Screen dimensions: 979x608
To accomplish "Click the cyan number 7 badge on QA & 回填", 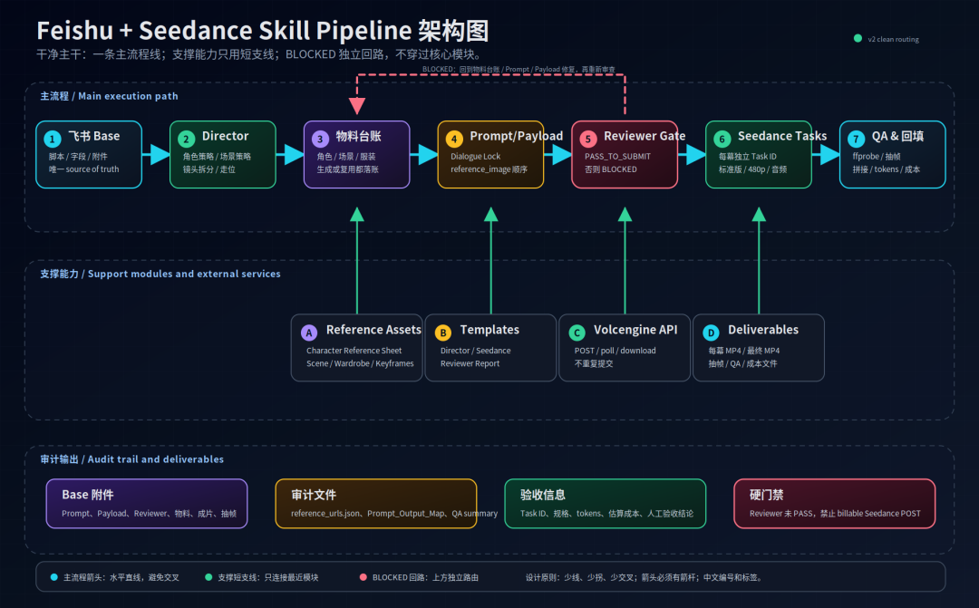I will pos(856,139).
